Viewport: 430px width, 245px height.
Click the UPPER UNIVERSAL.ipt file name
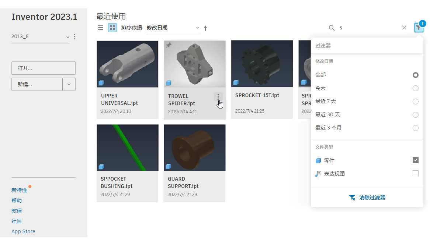coord(119,100)
